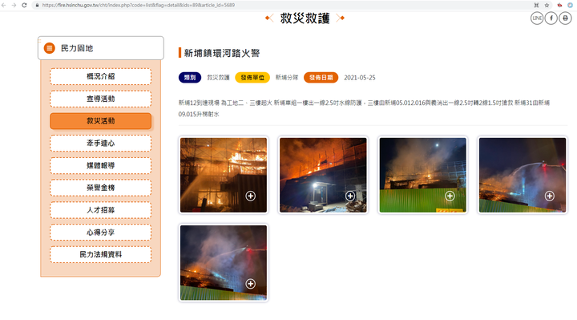Viewport: 577px width, 320px height.
Task: Reload the page with refresh icon
Action: point(24,5)
